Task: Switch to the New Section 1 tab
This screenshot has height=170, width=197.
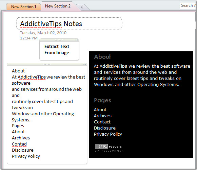Action: pos(24,7)
